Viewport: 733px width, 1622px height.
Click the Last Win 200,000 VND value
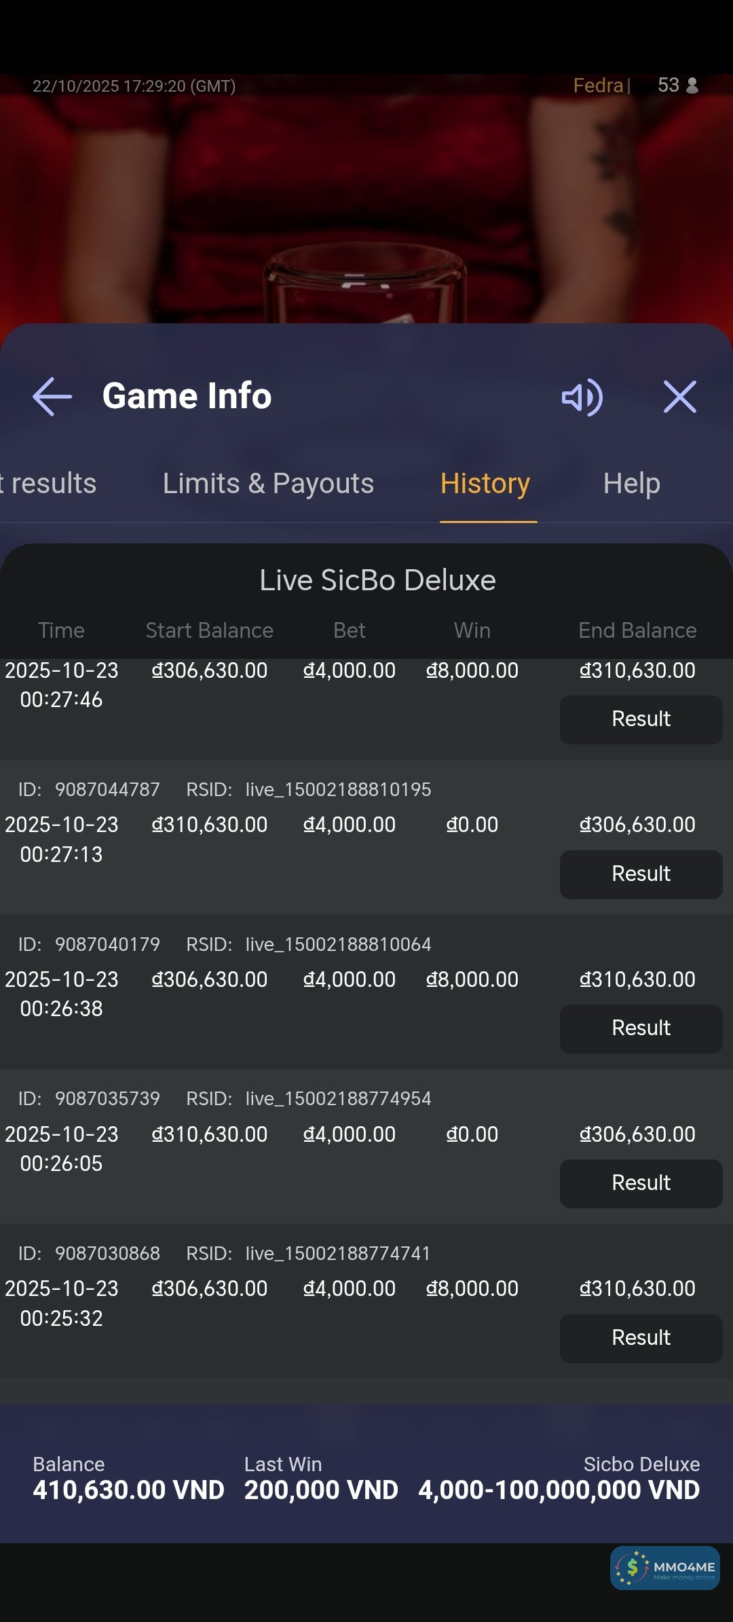321,1490
